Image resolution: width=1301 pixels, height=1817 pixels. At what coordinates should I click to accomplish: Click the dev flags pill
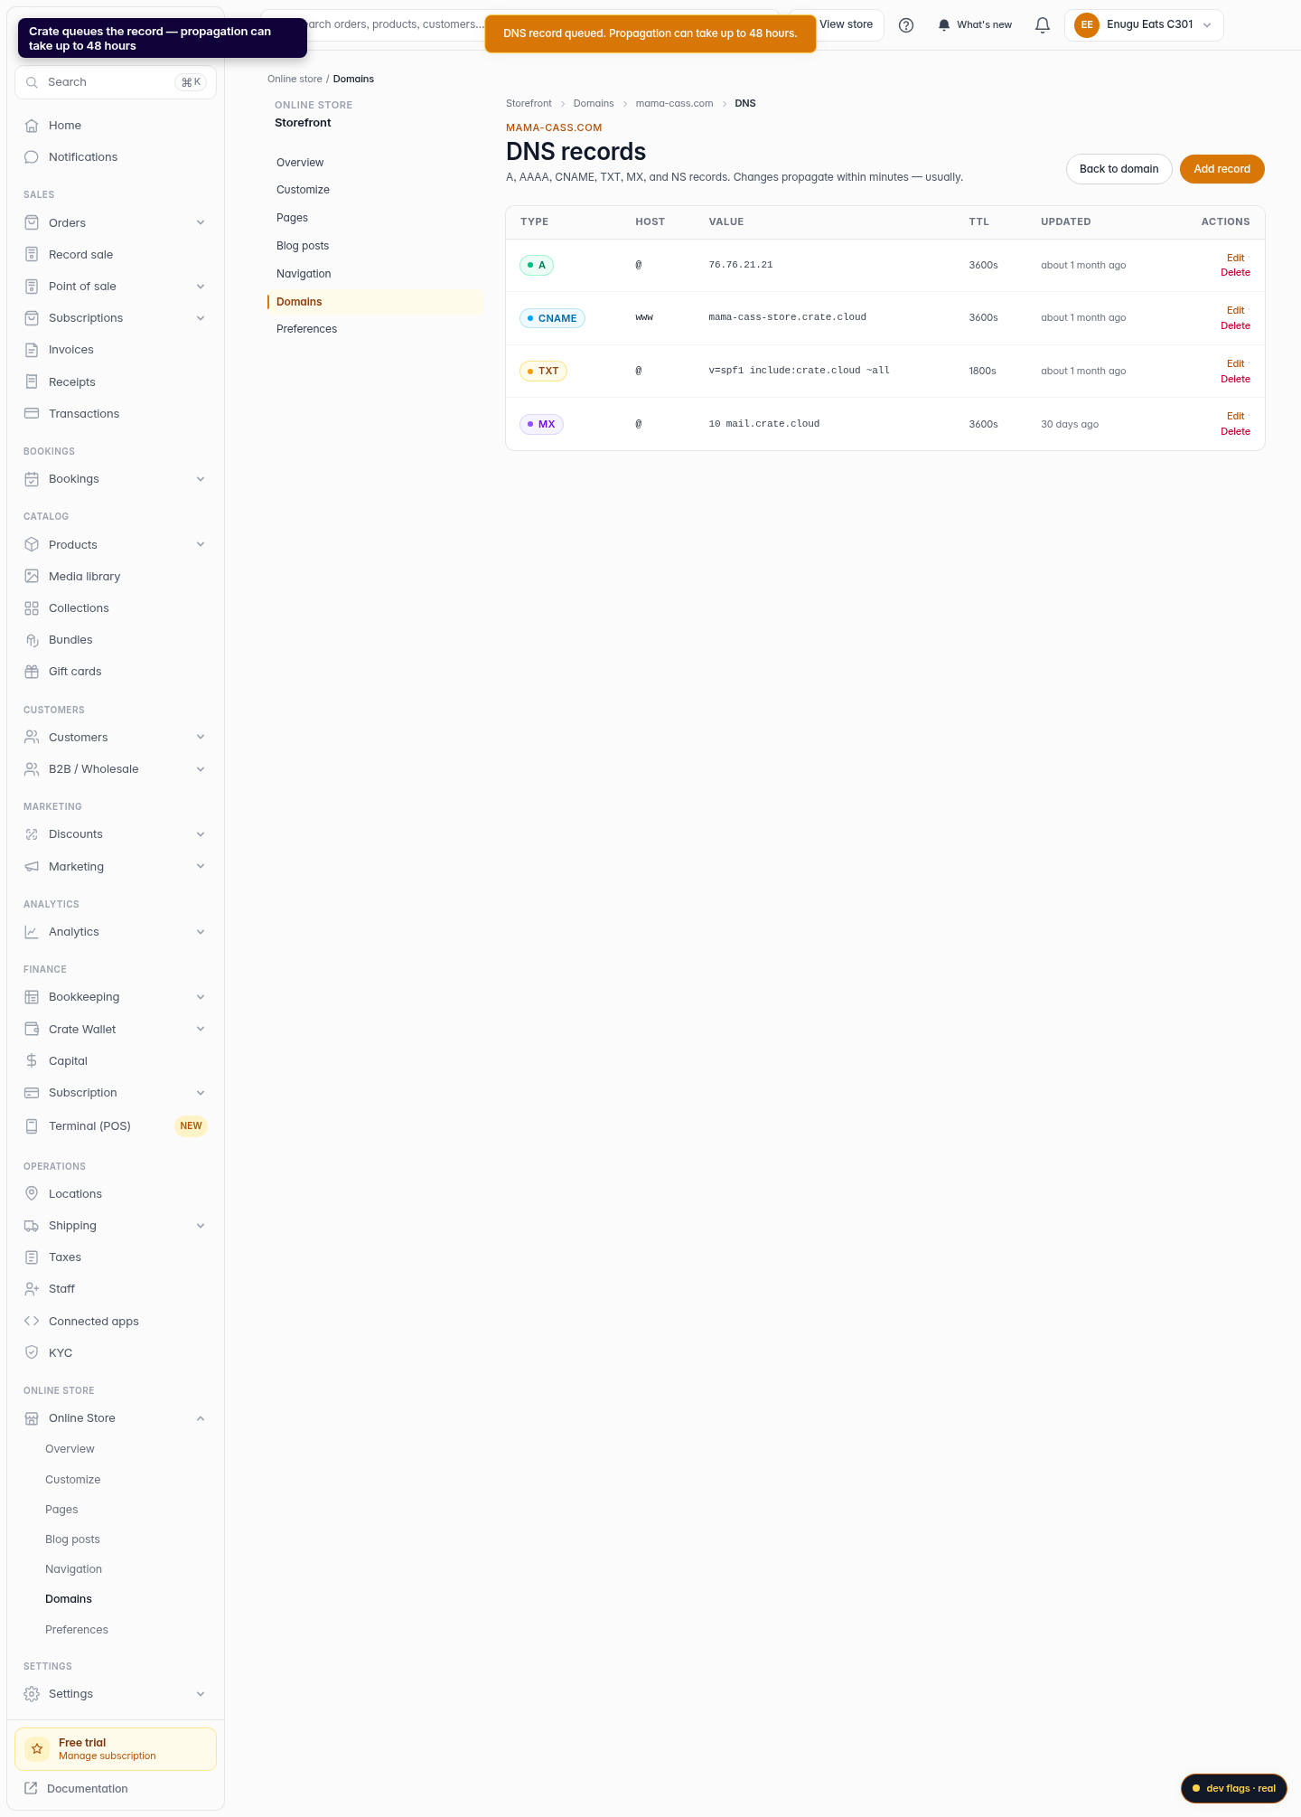(1234, 1788)
